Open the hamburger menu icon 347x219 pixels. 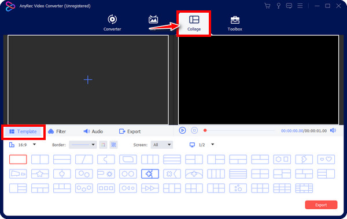tap(300, 6)
